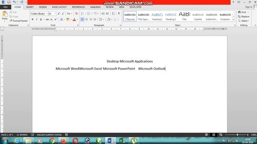Expand the Styles gallery more arrow
The width and height of the screenshot is (257, 144).
tap(234, 20)
